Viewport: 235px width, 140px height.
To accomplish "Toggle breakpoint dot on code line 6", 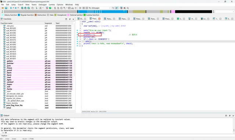I will pyautogui.click(x=77, y=33).
